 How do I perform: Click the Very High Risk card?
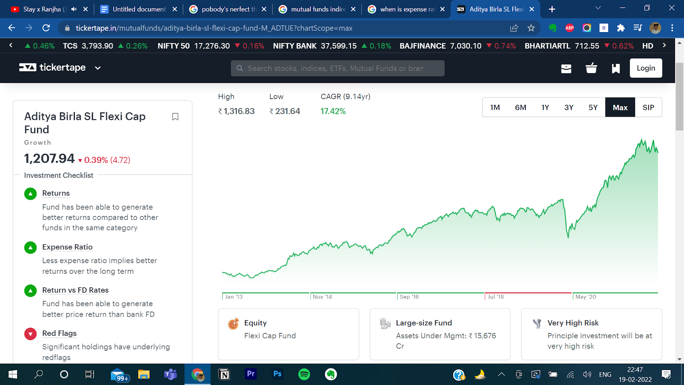pos(592,334)
